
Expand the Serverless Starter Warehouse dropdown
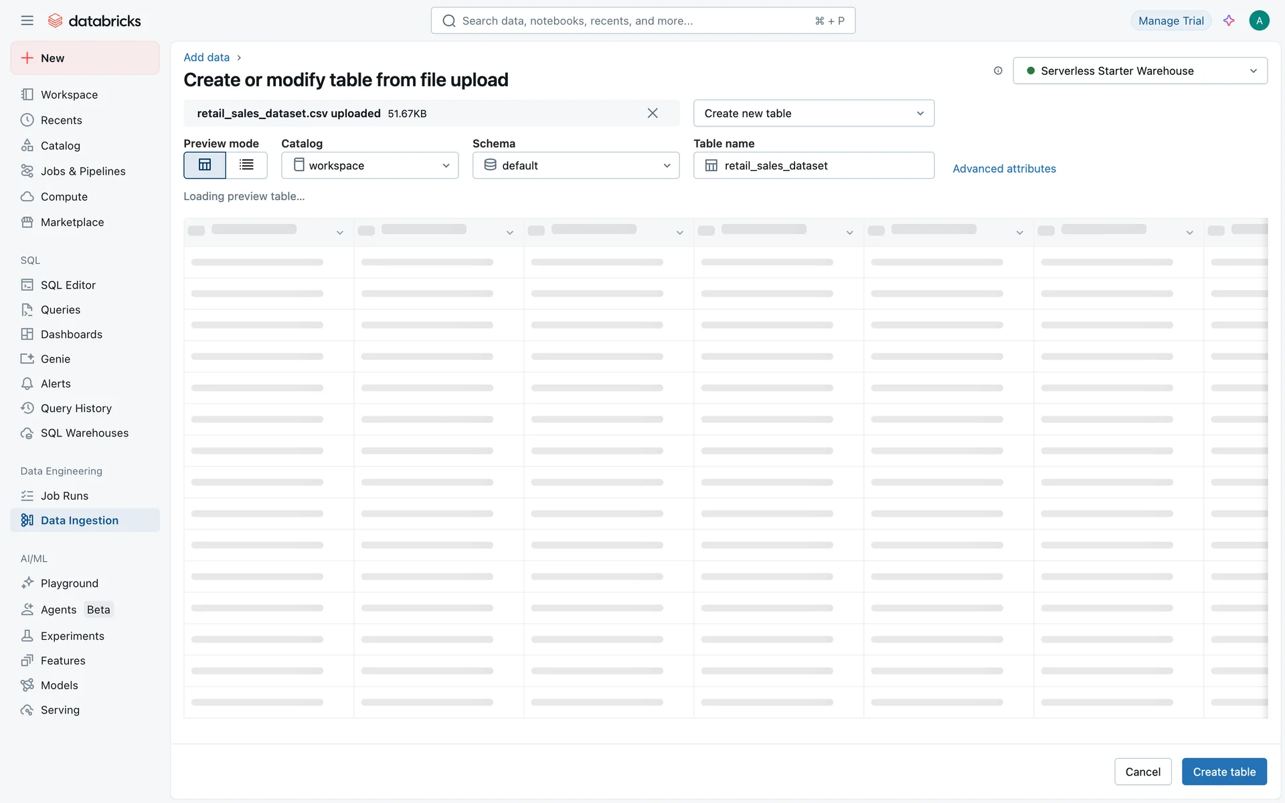click(1140, 71)
